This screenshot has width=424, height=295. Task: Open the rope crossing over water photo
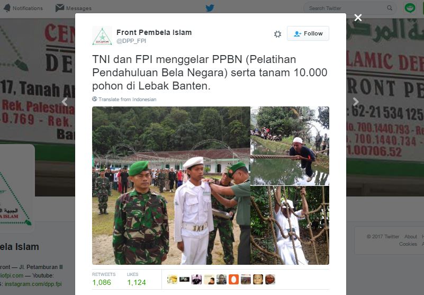pyautogui.click(x=290, y=146)
